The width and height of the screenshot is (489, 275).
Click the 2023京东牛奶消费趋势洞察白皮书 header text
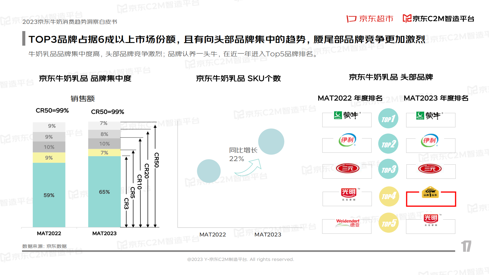[70, 22]
